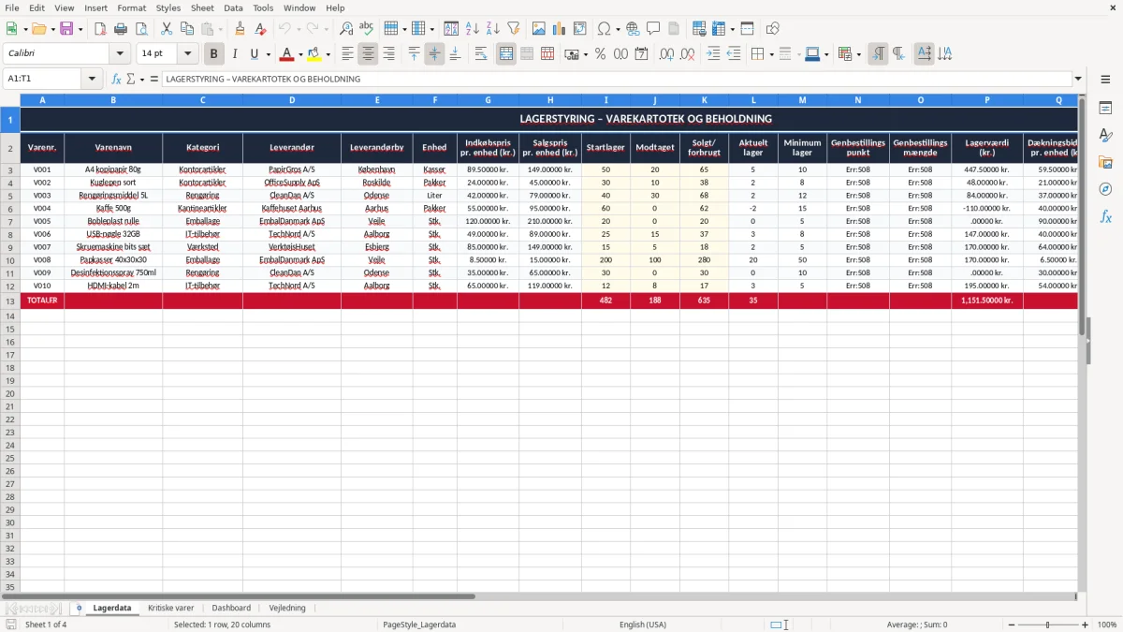Format the cell as percent
Image resolution: width=1123 pixels, height=632 pixels.
pyautogui.click(x=600, y=54)
